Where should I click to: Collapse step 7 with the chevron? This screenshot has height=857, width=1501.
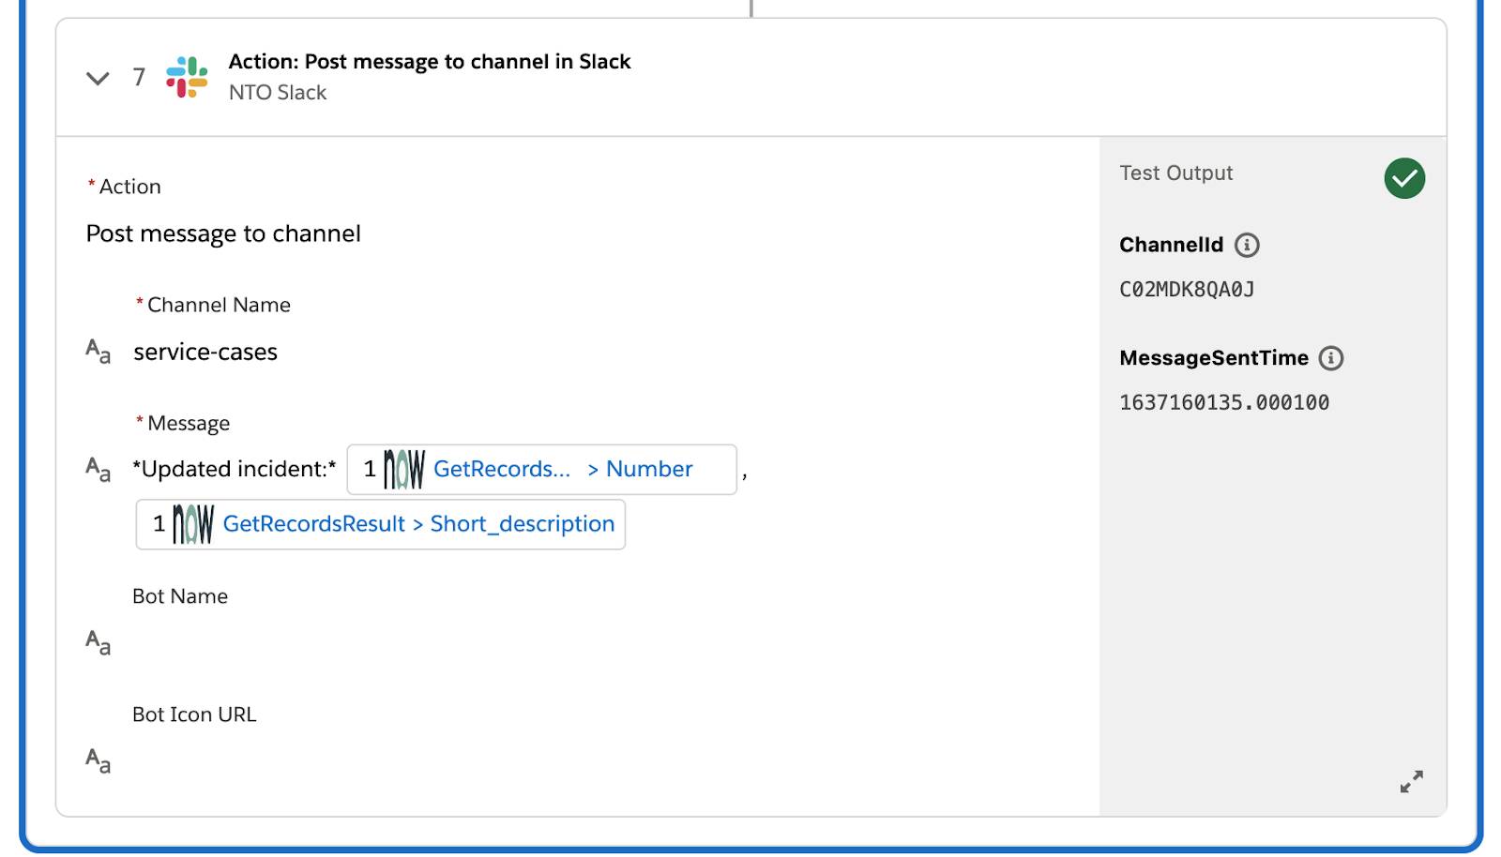98,78
